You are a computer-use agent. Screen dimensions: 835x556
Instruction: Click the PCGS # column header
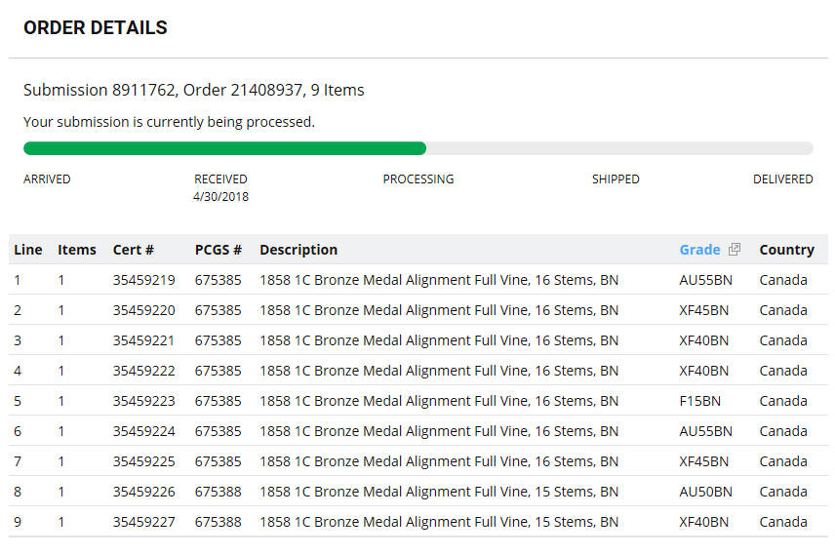point(219,250)
